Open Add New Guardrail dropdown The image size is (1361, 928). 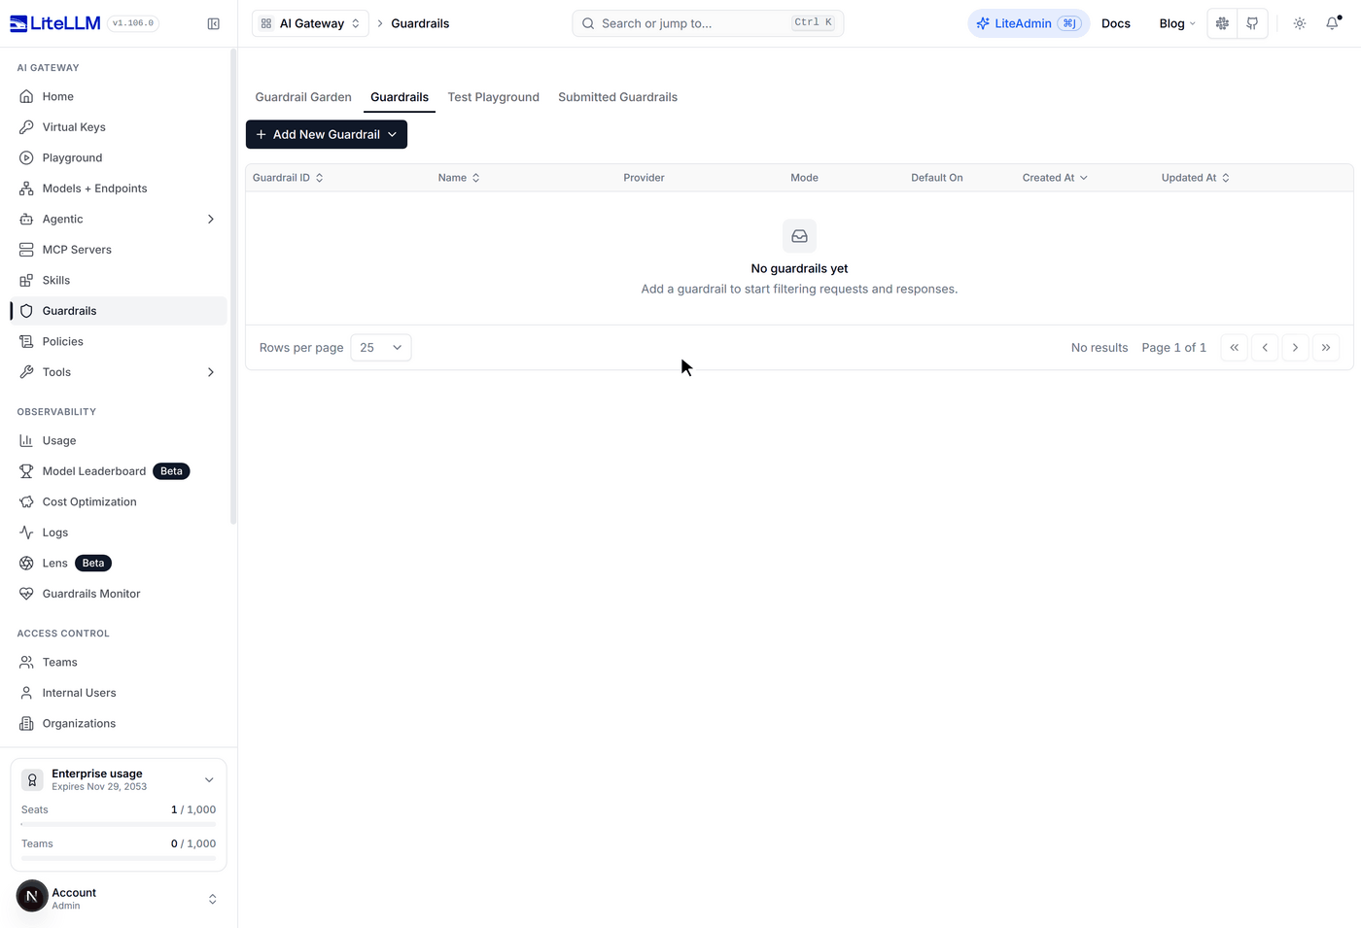pos(327,134)
